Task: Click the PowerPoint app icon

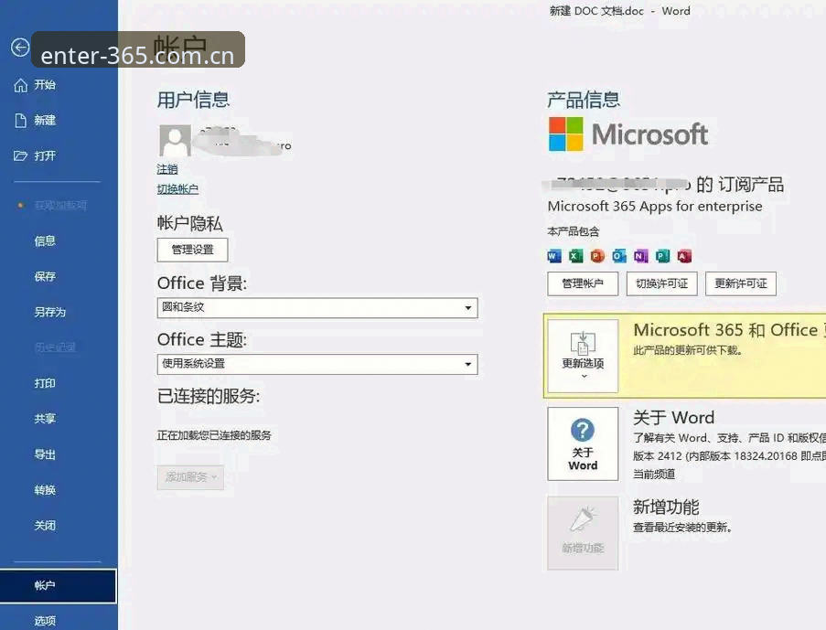Action: tap(597, 256)
